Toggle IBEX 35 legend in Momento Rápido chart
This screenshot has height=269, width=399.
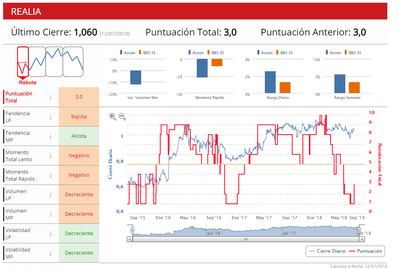coord(215,53)
